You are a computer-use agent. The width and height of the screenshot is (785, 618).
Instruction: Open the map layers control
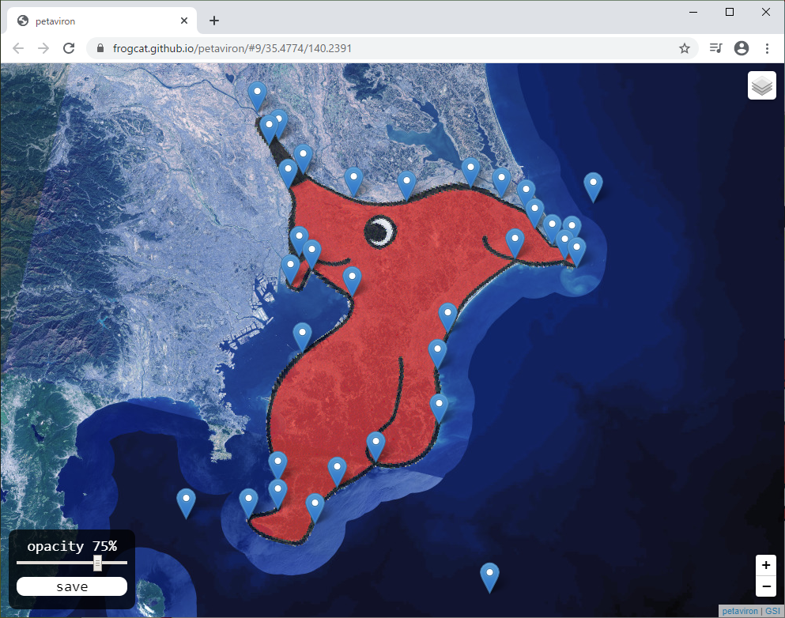tap(761, 85)
